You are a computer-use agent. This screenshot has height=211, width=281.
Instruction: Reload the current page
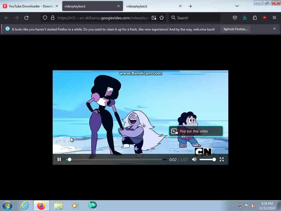[x=26, y=18]
